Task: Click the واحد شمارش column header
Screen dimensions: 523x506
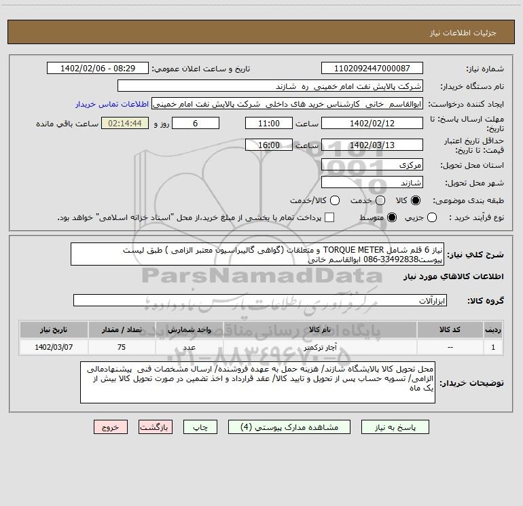Action: pos(189,329)
